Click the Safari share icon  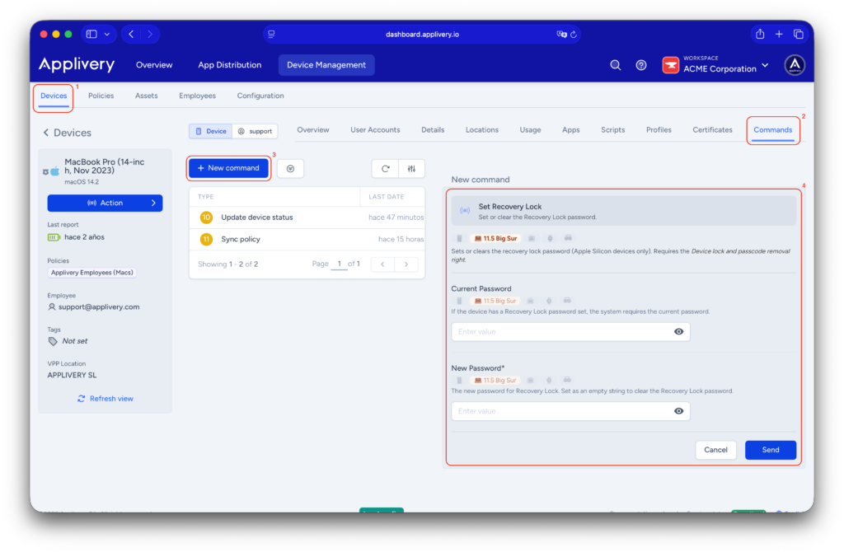pos(759,34)
